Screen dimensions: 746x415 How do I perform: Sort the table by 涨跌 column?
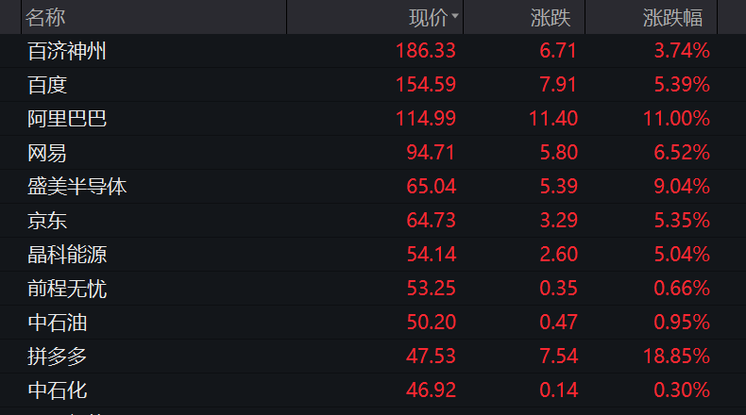pyautogui.click(x=556, y=17)
